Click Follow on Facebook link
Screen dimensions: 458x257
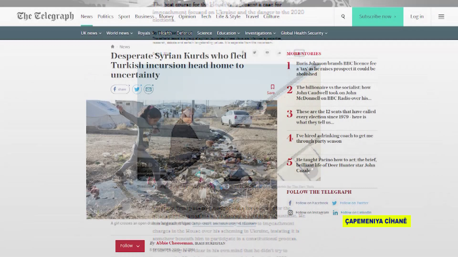312,203
